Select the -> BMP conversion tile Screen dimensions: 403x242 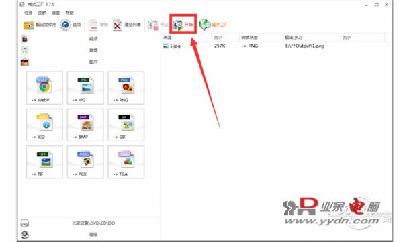pos(85,125)
